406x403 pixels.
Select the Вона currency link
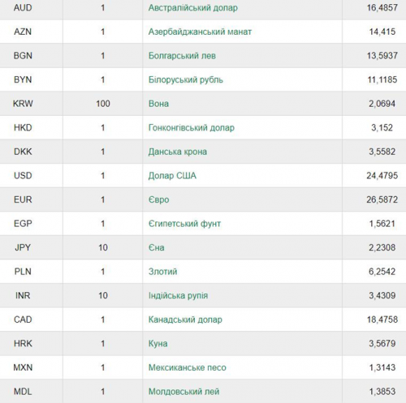point(158,104)
